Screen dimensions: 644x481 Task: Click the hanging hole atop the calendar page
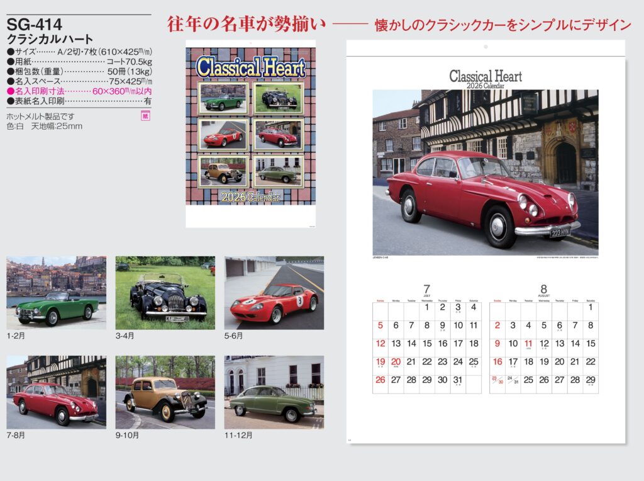click(x=485, y=47)
